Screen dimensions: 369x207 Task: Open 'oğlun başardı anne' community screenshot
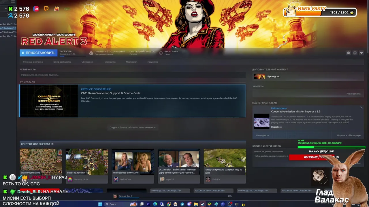(x=41, y=162)
